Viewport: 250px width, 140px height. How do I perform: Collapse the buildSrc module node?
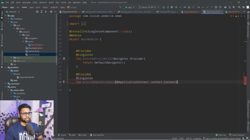pos(5,67)
